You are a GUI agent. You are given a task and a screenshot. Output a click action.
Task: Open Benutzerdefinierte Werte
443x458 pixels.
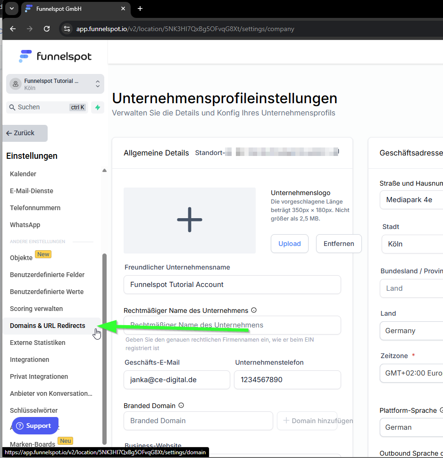(47, 292)
